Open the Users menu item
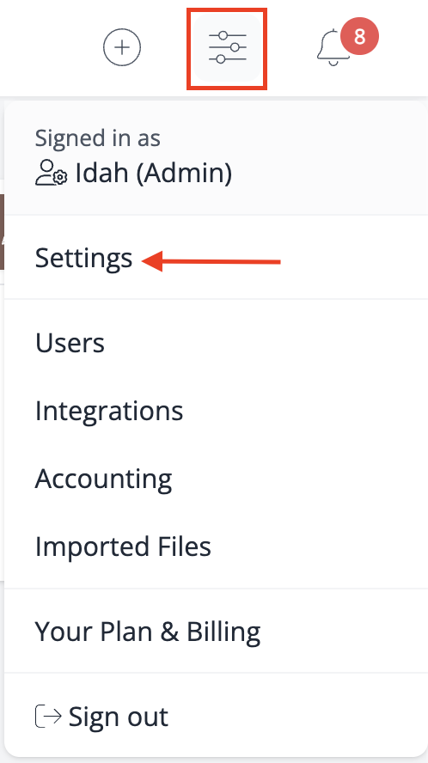The image size is (428, 763). 70,343
